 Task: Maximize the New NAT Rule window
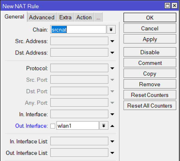pyautogui.click(x=167, y=6)
